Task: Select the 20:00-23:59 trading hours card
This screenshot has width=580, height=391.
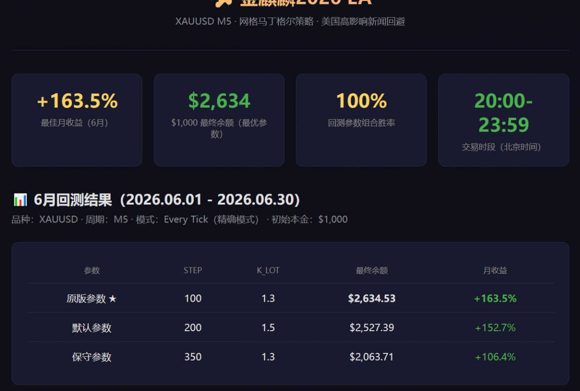Action: (504, 120)
